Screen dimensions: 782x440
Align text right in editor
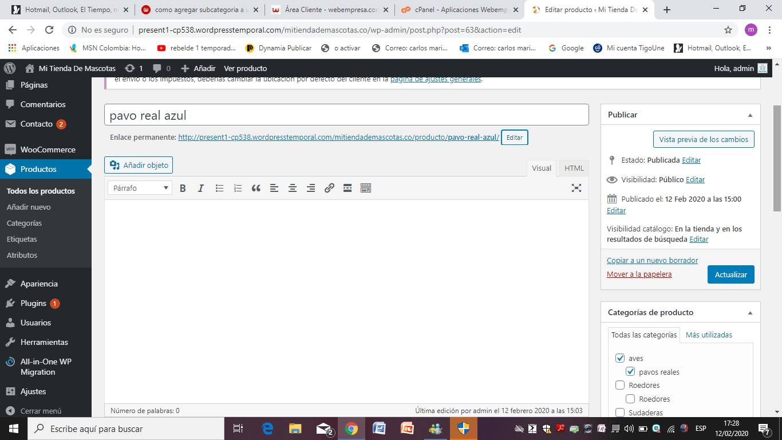point(311,188)
